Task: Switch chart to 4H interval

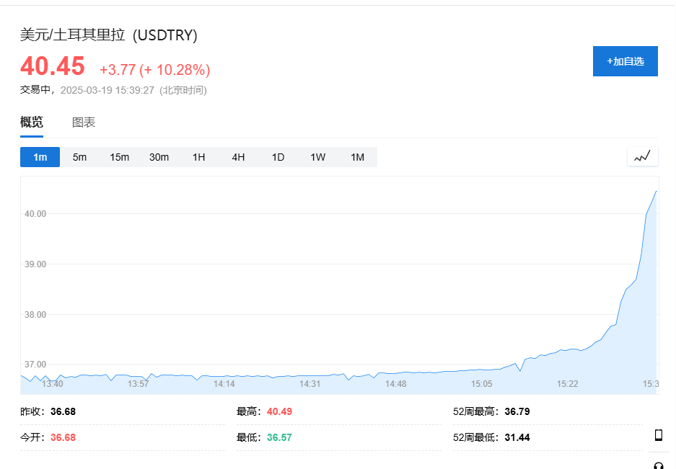Action: pyautogui.click(x=238, y=157)
